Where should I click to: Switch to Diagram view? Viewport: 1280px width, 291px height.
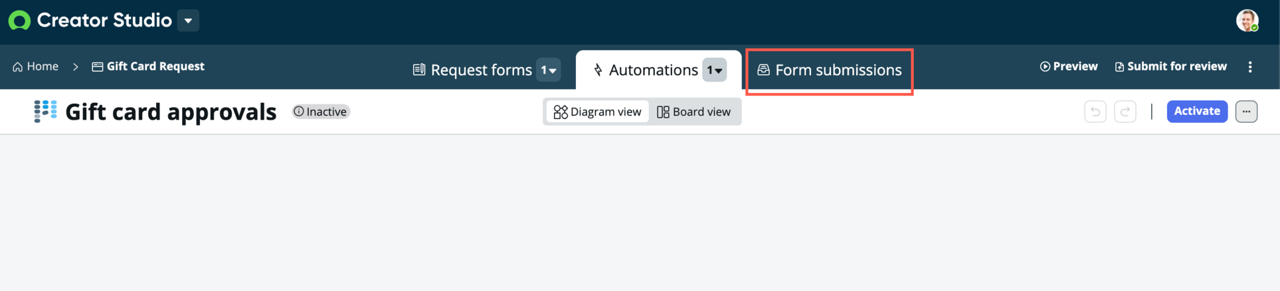click(597, 112)
